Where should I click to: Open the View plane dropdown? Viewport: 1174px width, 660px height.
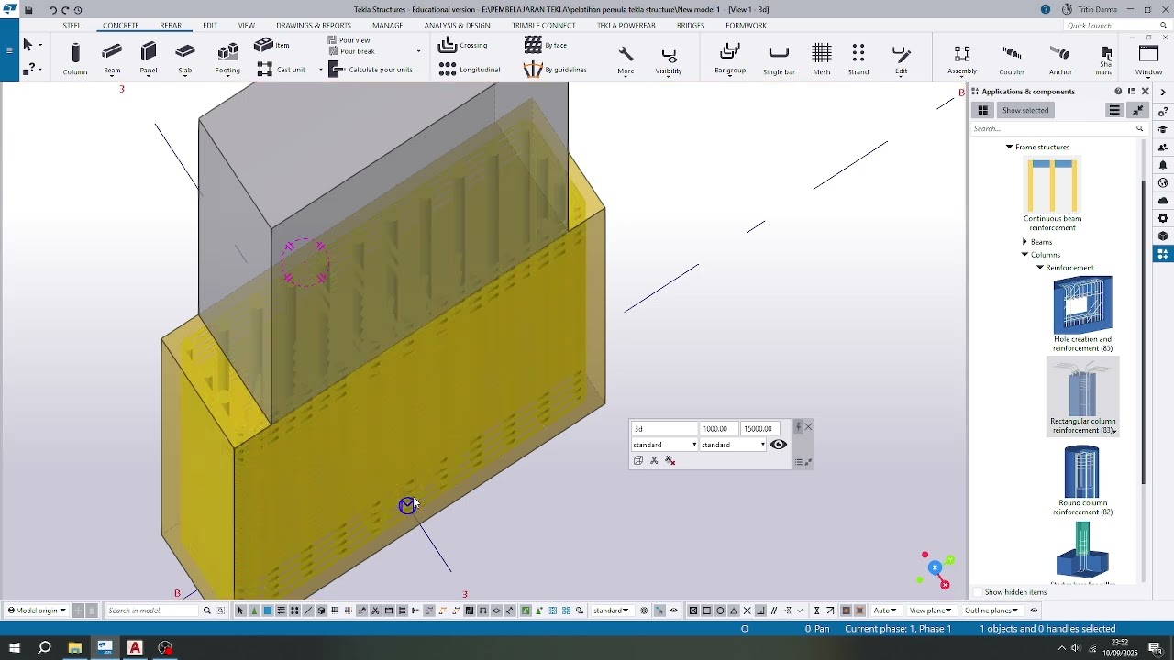click(929, 610)
